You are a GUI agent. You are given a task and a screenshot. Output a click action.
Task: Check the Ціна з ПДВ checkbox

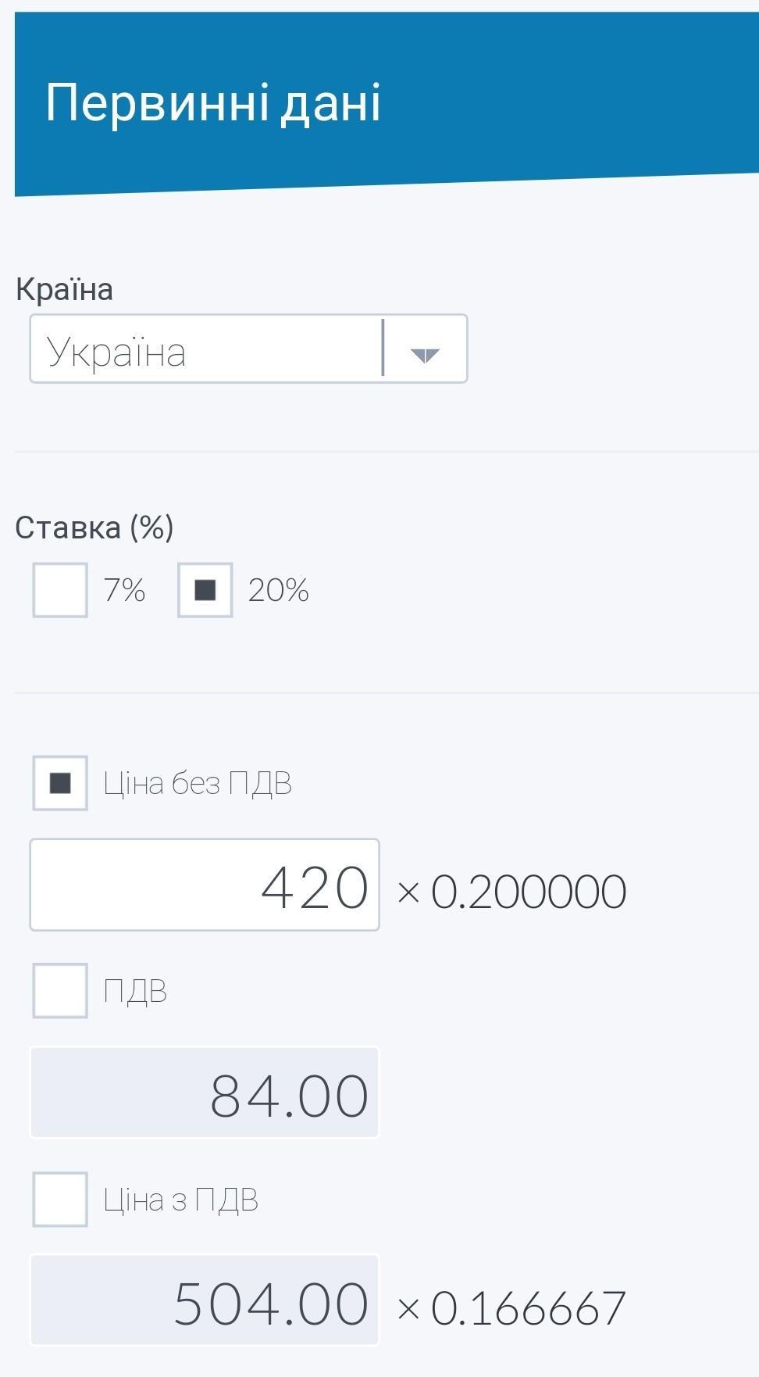tap(60, 1200)
